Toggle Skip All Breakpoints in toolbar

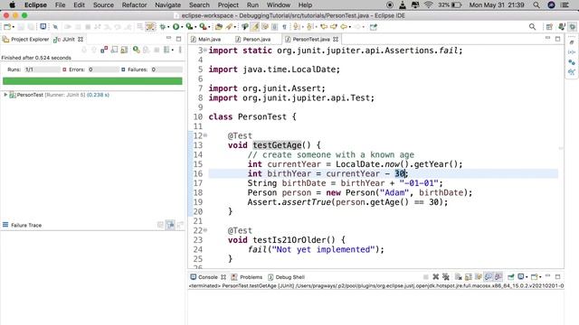click(x=55, y=27)
